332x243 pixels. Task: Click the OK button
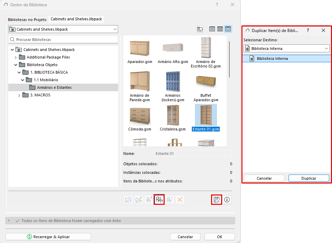[220, 237]
